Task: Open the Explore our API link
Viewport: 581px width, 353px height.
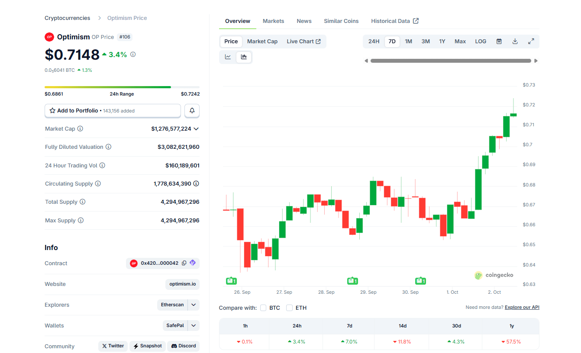Action: pyautogui.click(x=522, y=308)
